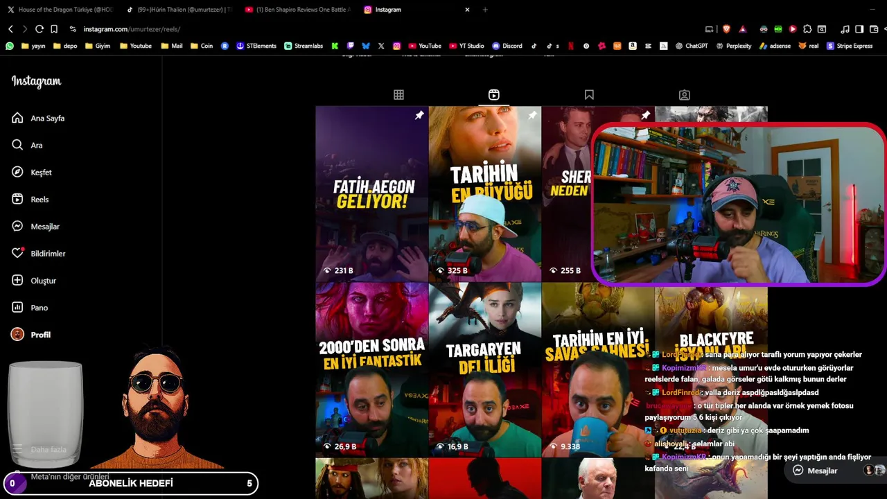Open the YT Studio bookmark
Image resolution: width=887 pixels, height=499 pixels.
click(466, 46)
